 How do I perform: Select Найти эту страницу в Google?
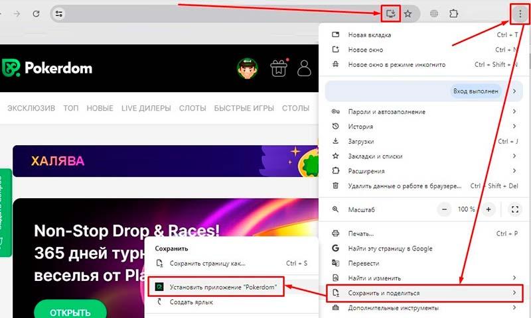pyautogui.click(x=424, y=248)
